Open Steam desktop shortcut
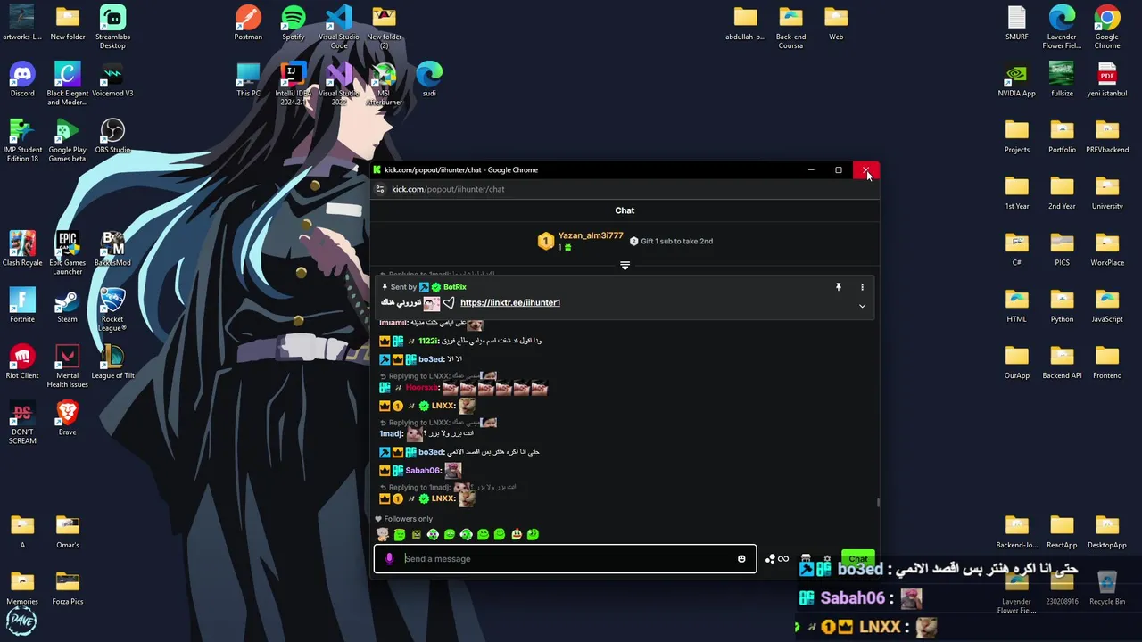The image size is (1142, 642). [x=68, y=305]
